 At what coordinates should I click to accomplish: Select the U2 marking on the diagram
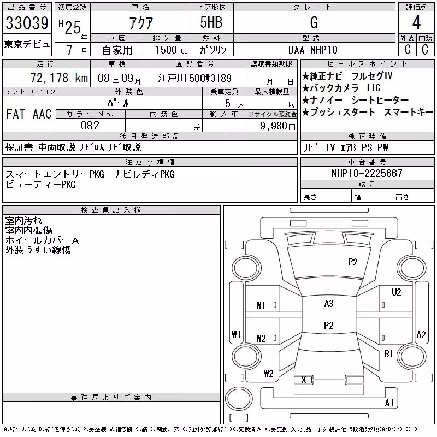(x=396, y=292)
